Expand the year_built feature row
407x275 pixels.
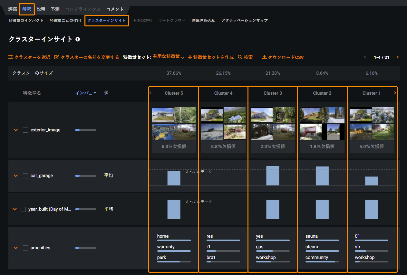pos(15,209)
